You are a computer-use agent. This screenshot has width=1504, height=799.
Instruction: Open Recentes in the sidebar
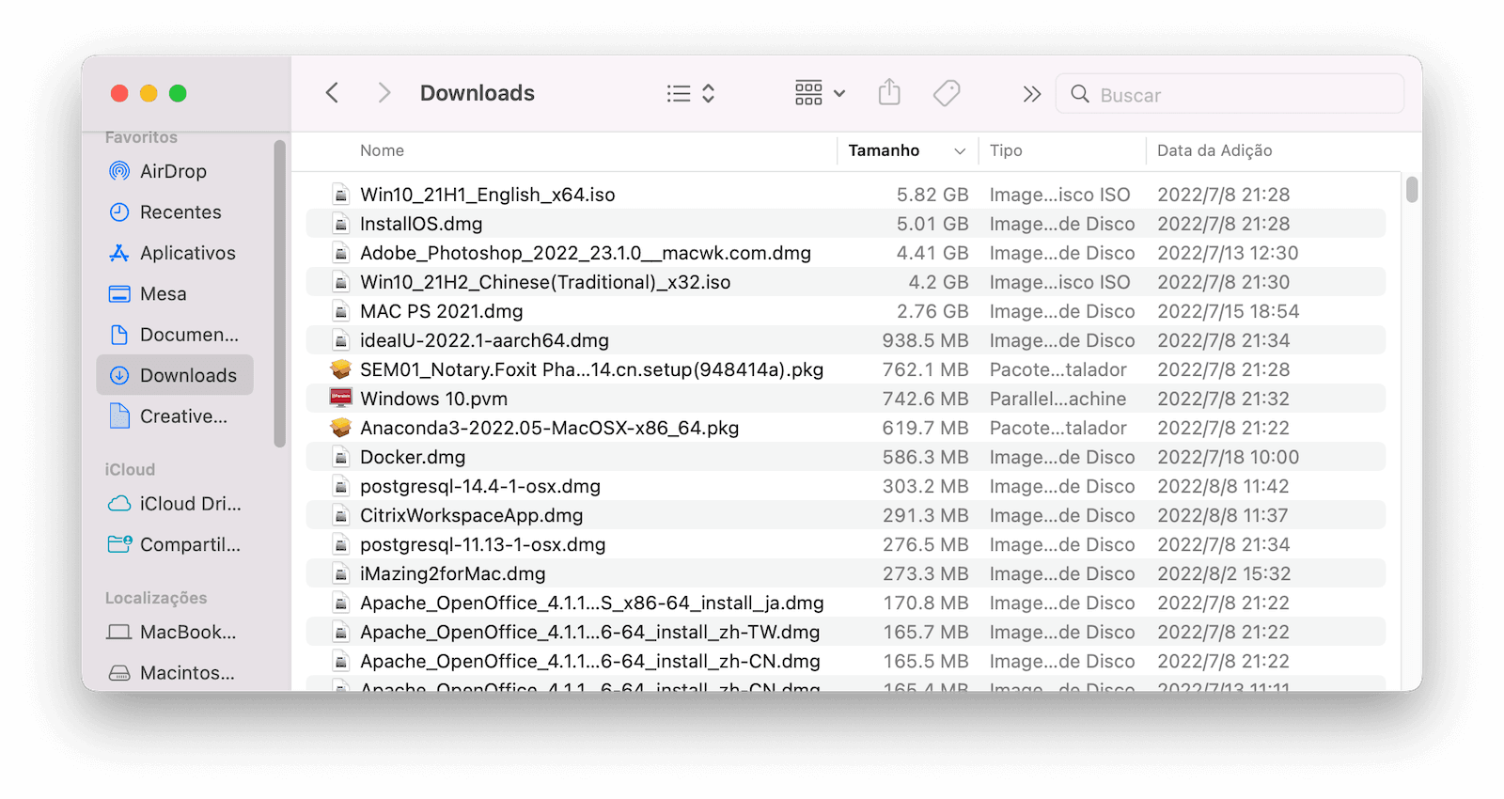click(x=175, y=212)
